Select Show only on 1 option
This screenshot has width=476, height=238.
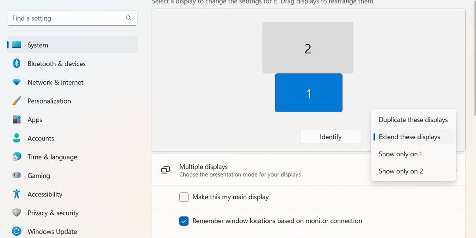click(400, 154)
